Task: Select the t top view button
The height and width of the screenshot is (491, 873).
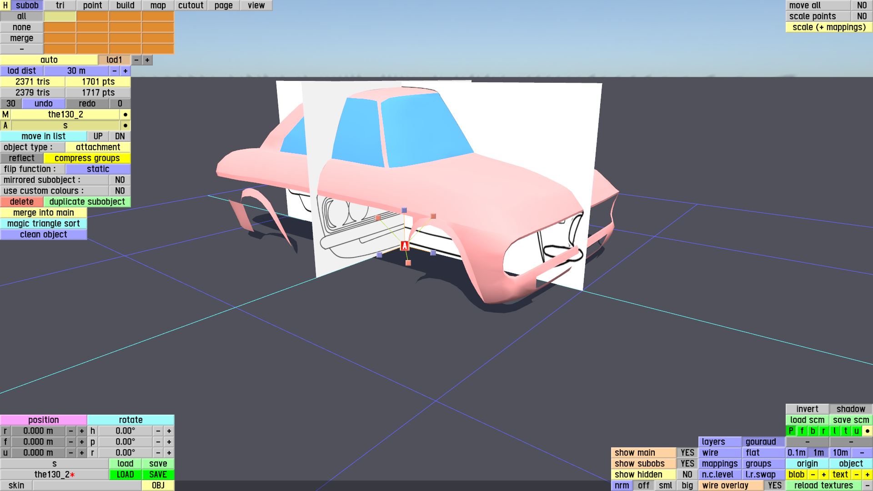Action: tap(845, 431)
